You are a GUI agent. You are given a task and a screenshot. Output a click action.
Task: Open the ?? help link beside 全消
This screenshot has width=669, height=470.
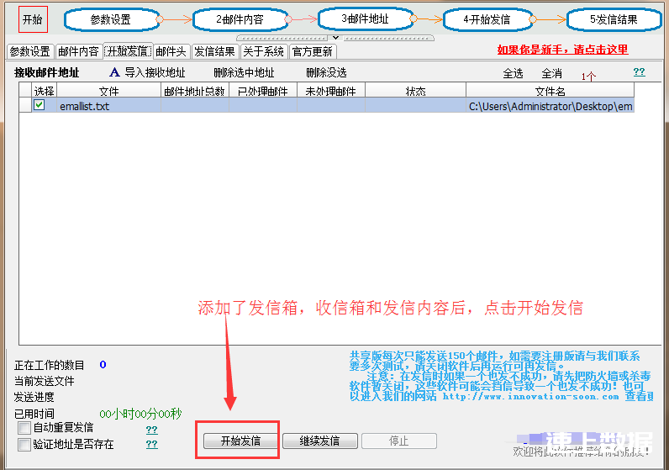pyautogui.click(x=639, y=71)
